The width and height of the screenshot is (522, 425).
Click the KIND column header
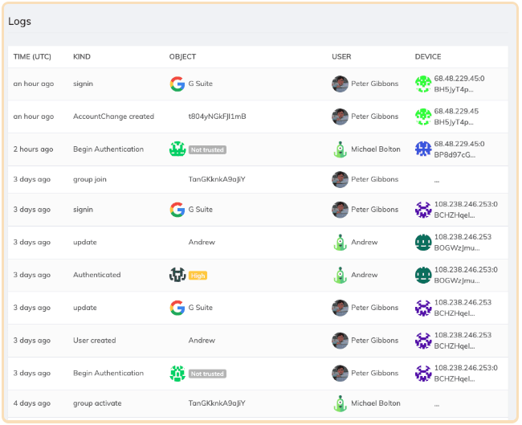[82, 57]
